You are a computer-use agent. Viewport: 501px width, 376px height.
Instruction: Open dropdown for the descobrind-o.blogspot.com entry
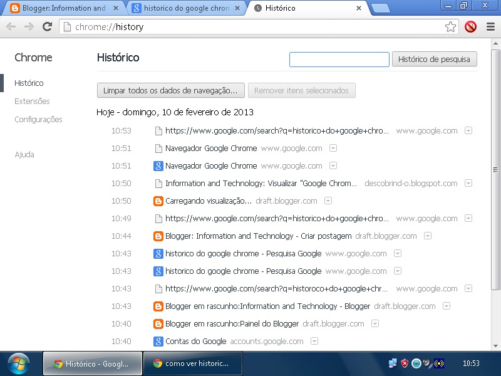click(468, 183)
